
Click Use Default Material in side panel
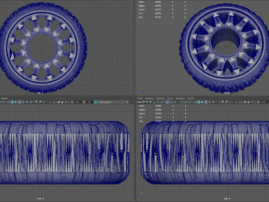point(202,102)
